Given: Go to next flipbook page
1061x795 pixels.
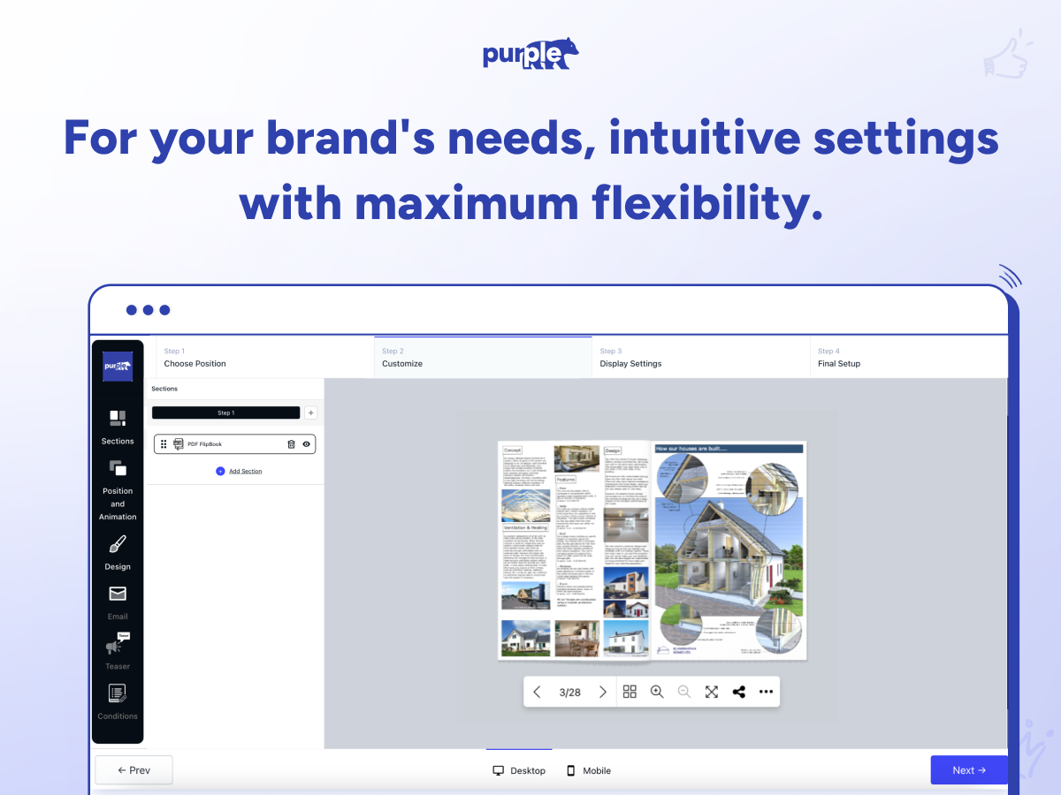Looking at the screenshot, I should coord(603,693).
